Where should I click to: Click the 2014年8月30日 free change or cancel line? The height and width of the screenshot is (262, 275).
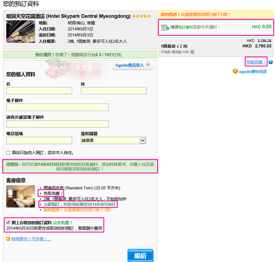(54, 228)
